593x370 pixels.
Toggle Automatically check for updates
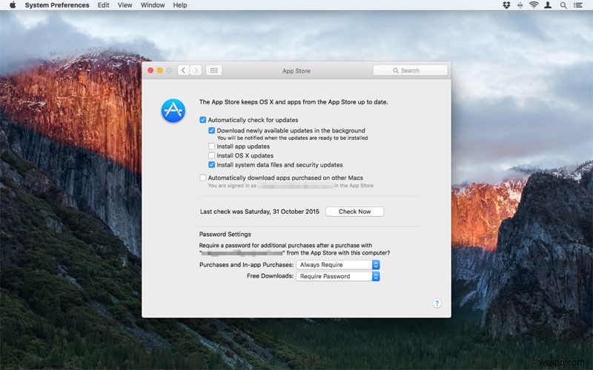[x=203, y=120]
